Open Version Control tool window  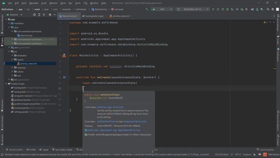[14, 150]
